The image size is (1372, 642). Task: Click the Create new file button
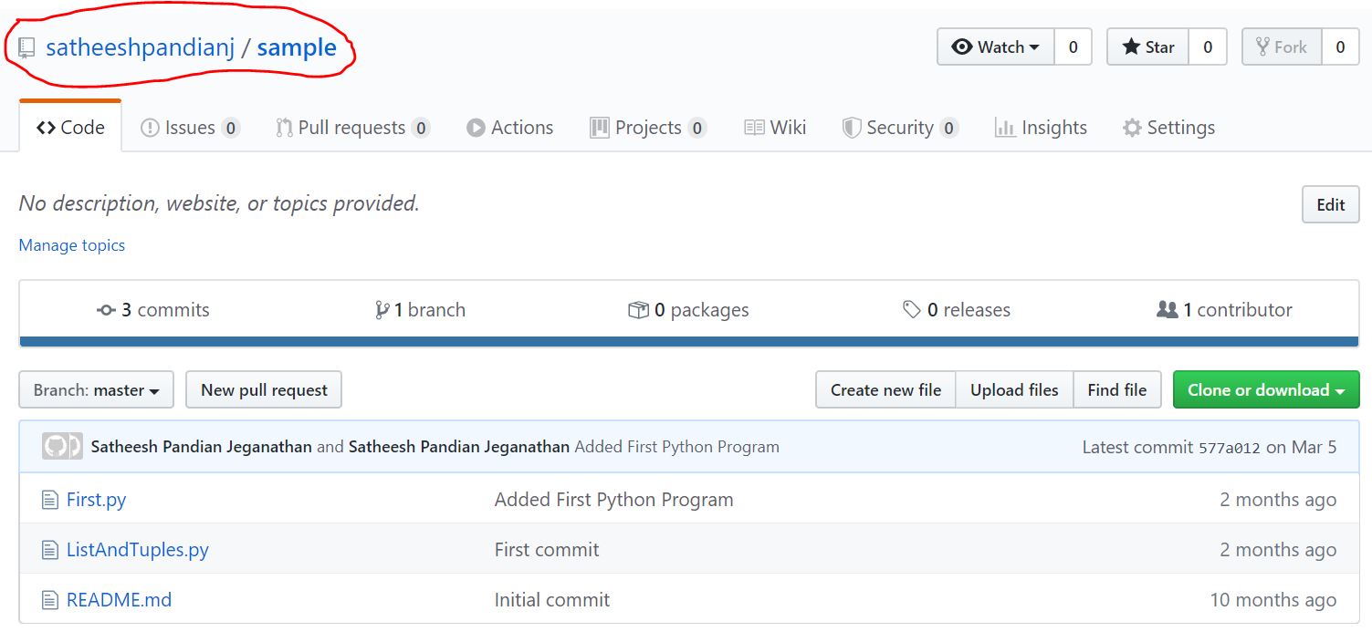[885, 390]
